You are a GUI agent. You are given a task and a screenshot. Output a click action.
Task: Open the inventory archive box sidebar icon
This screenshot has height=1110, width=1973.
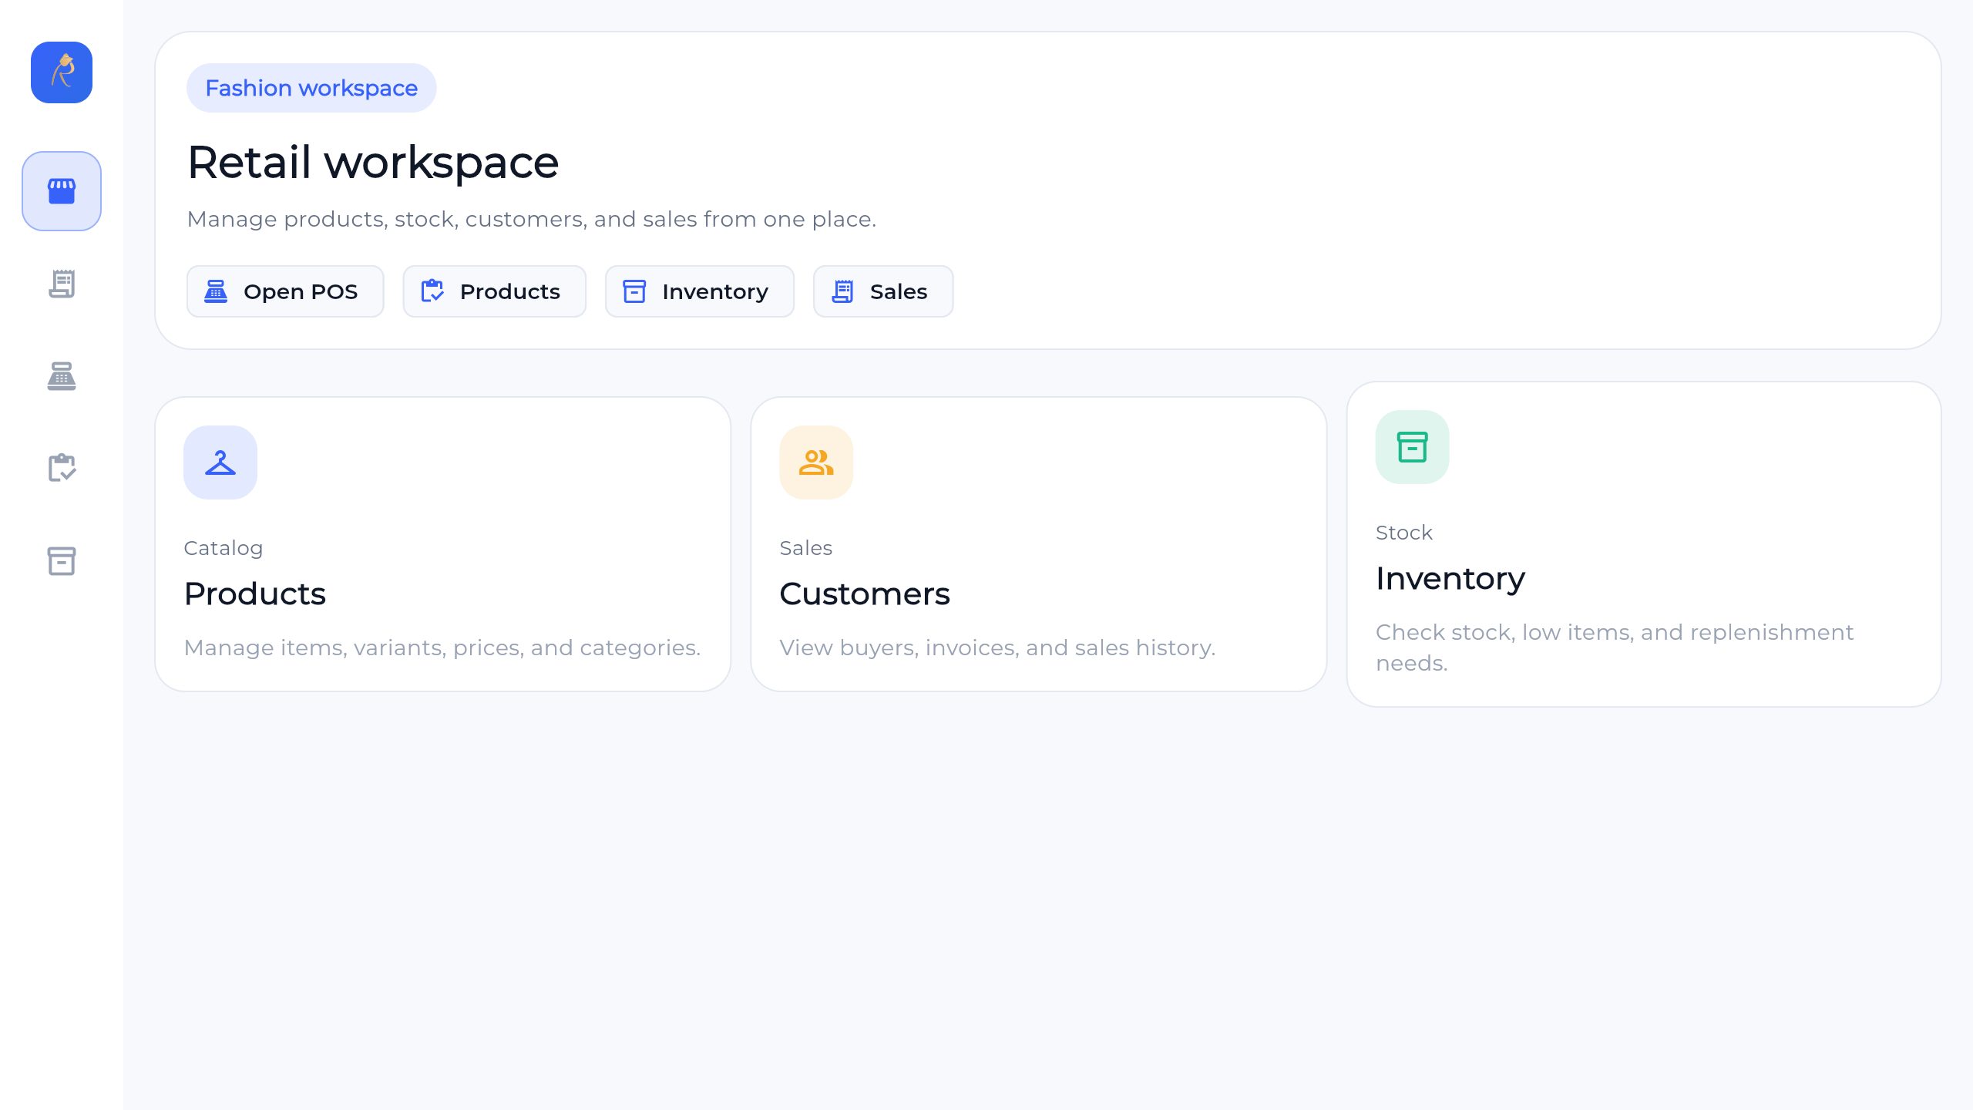coord(62,561)
